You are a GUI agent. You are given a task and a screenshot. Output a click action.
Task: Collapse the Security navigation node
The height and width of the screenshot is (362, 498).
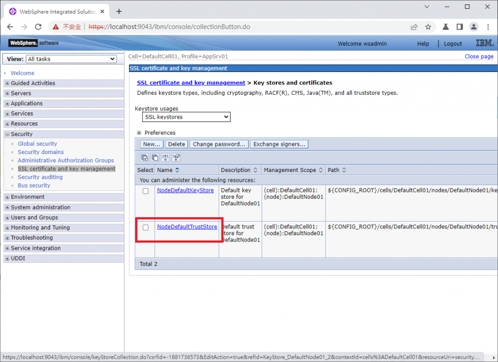(x=7, y=134)
